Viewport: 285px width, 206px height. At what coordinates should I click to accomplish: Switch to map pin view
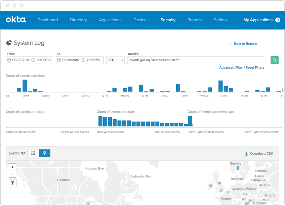click(45, 153)
